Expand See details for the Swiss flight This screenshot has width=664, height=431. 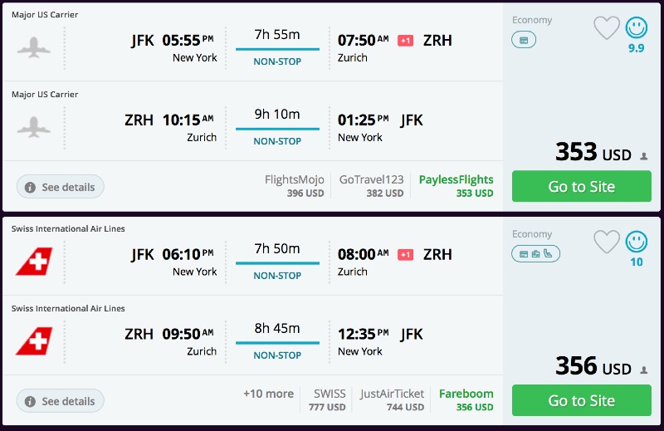click(x=61, y=401)
